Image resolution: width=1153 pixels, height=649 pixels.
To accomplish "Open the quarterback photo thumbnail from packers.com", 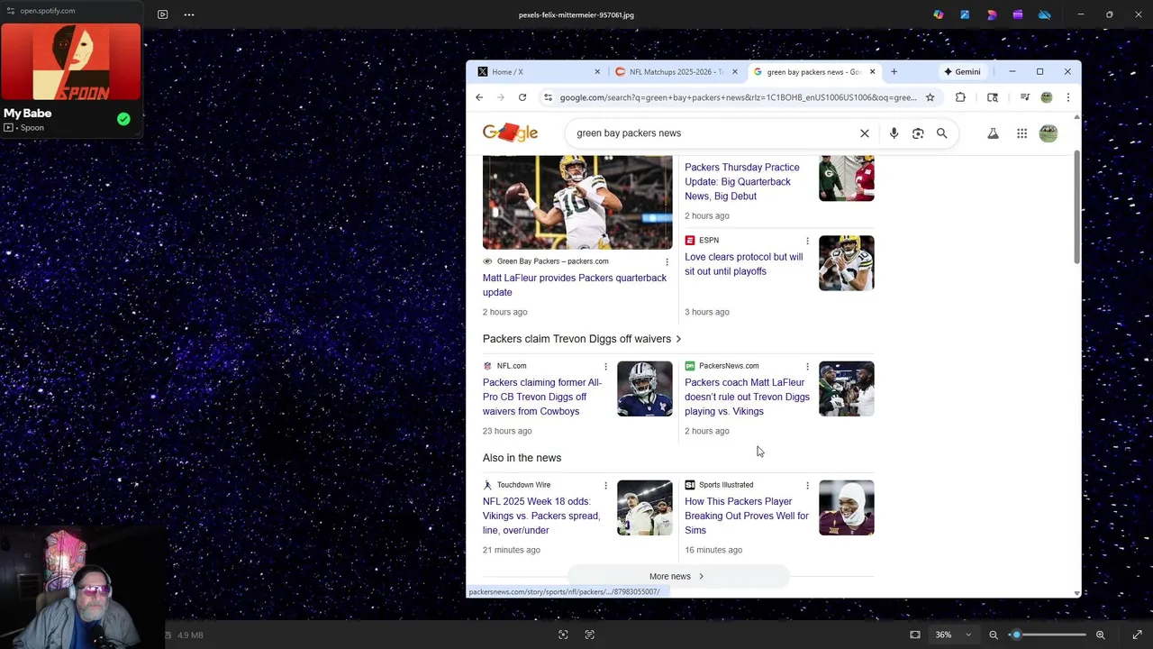I will point(577,202).
